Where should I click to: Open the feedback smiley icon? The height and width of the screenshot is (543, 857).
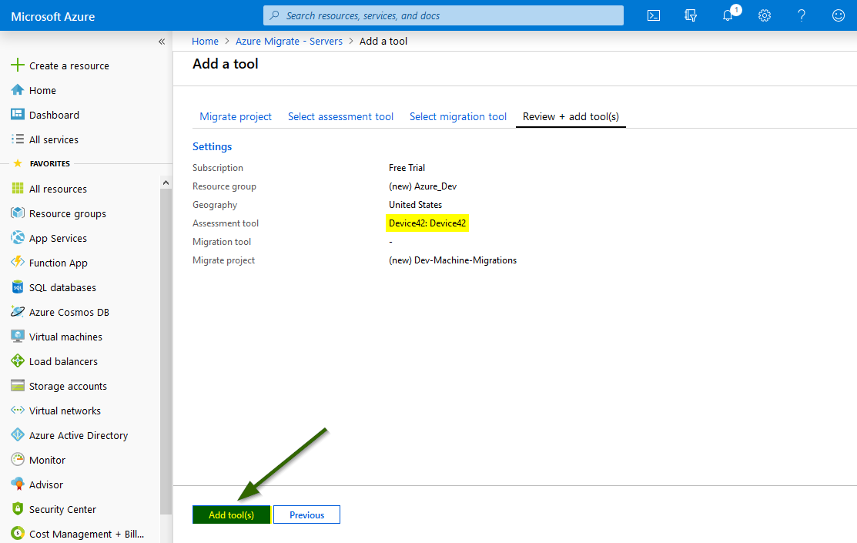click(x=839, y=15)
